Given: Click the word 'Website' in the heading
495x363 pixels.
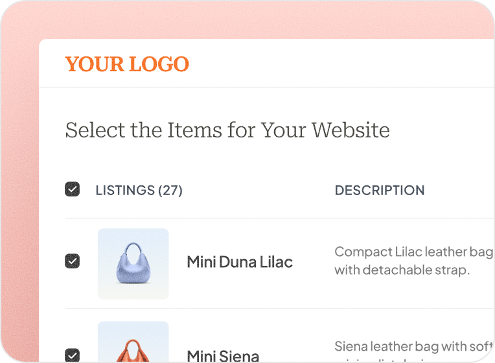Looking at the screenshot, I should click(x=351, y=130).
